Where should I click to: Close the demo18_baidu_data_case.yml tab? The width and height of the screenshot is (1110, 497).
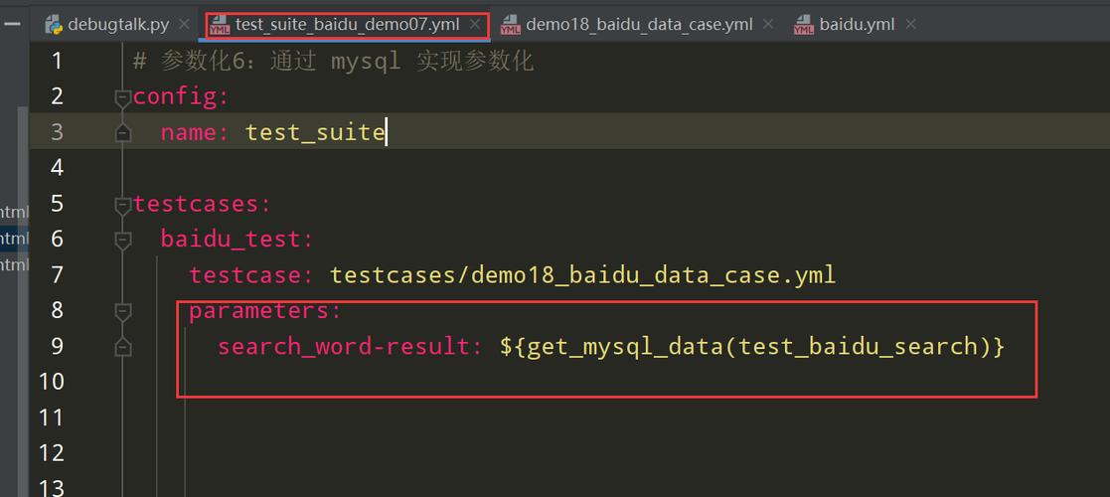click(769, 25)
